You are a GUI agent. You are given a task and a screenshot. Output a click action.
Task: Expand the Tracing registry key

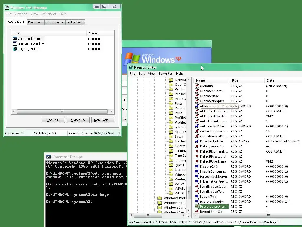click(x=165, y=160)
